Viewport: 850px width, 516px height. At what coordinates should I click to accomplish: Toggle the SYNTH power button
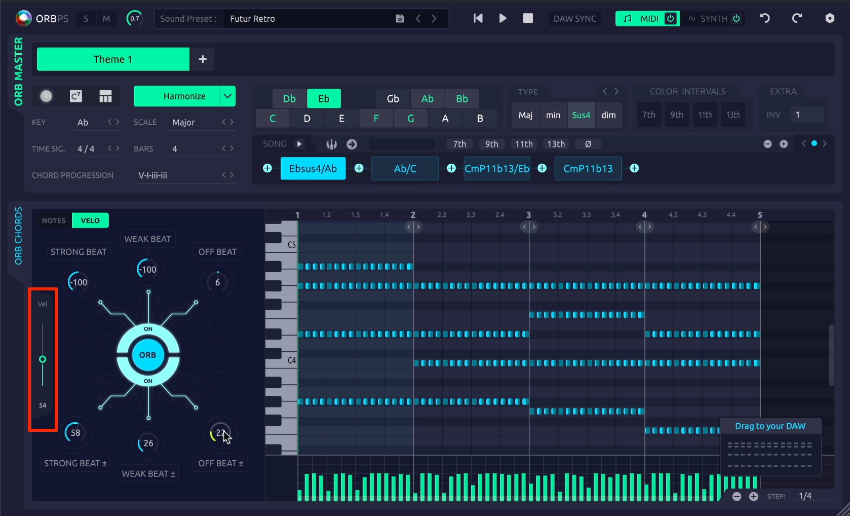[x=737, y=19]
